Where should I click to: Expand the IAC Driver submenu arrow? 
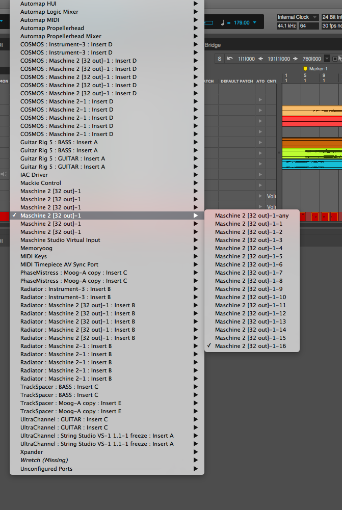point(196,175)
